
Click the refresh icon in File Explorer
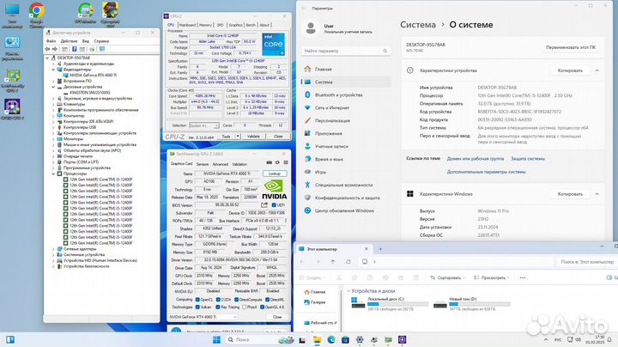pyautogui.click(x=348, y=261)
